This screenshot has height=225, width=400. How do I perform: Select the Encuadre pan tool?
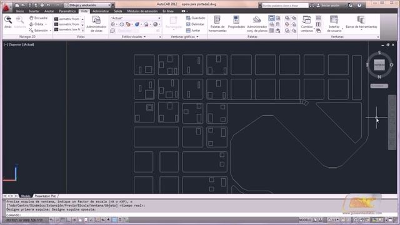(x=38, y=18)
